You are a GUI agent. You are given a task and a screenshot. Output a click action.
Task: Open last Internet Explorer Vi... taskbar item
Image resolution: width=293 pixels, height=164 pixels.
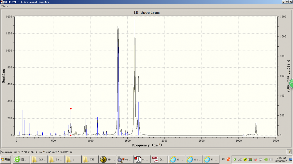211,159
